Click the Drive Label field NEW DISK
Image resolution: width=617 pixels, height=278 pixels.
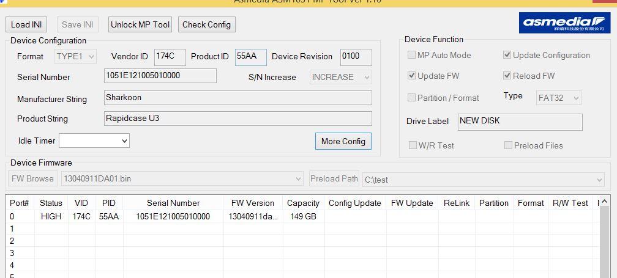(520, 122)
